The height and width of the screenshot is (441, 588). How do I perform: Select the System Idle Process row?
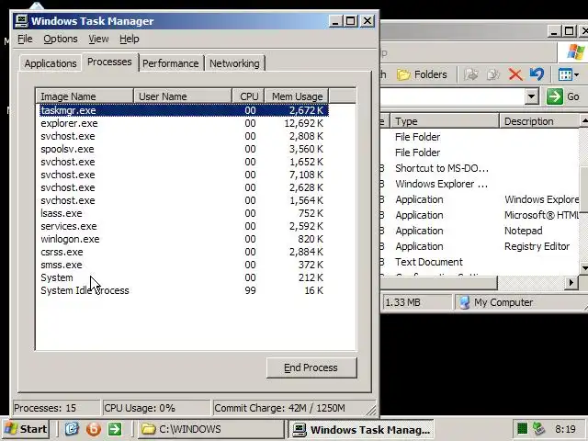coord(184,290)
